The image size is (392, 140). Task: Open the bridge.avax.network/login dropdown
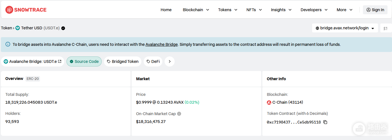[345, 28]
